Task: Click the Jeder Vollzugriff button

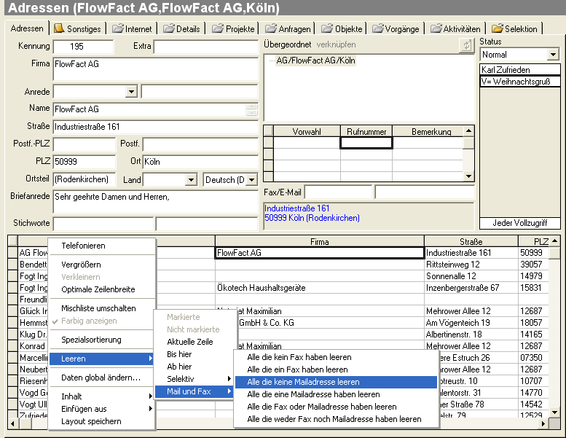Action: coord(520,223)
